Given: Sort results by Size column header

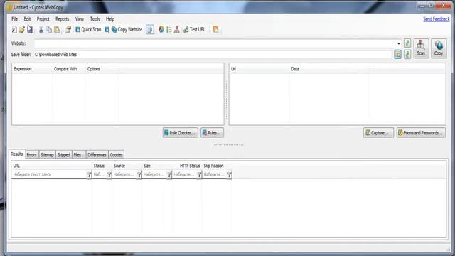Looking at the screenshot, I should coord(157,166).
